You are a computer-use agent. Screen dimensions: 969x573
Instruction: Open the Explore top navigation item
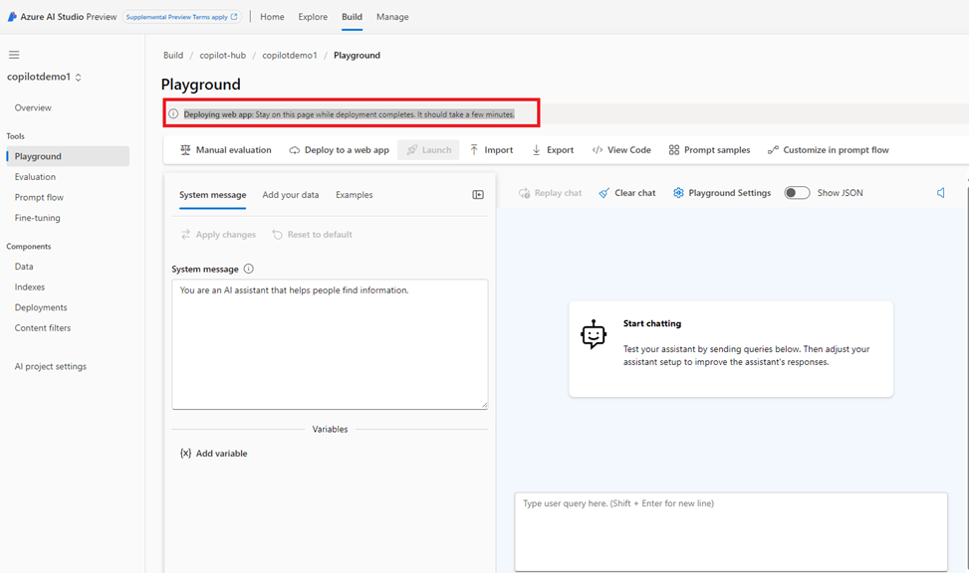coord(313,17)
